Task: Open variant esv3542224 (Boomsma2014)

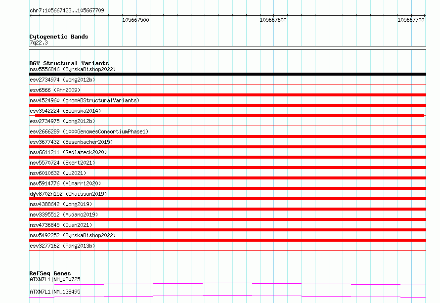Action: pos(65,111)
